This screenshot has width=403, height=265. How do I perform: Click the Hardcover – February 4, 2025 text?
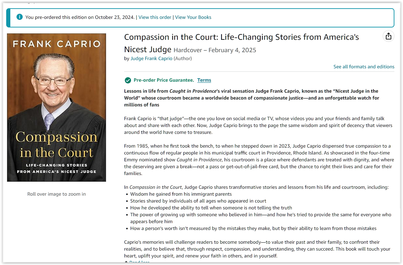click(x=215, y=50)
